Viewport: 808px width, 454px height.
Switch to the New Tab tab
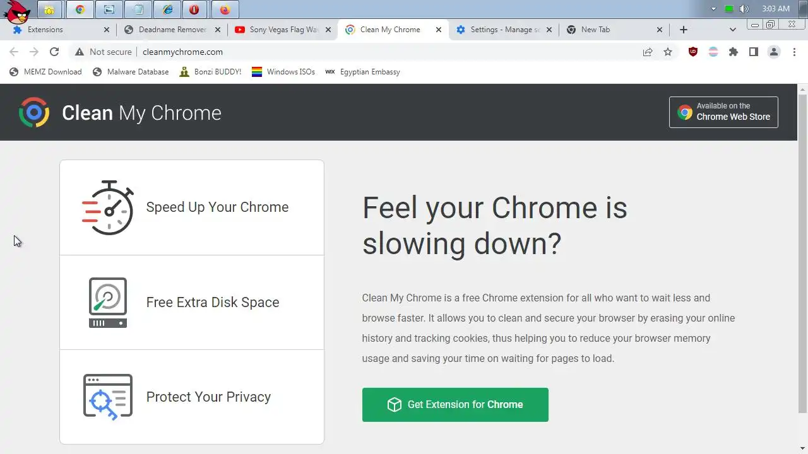click(x=615, y=30)
